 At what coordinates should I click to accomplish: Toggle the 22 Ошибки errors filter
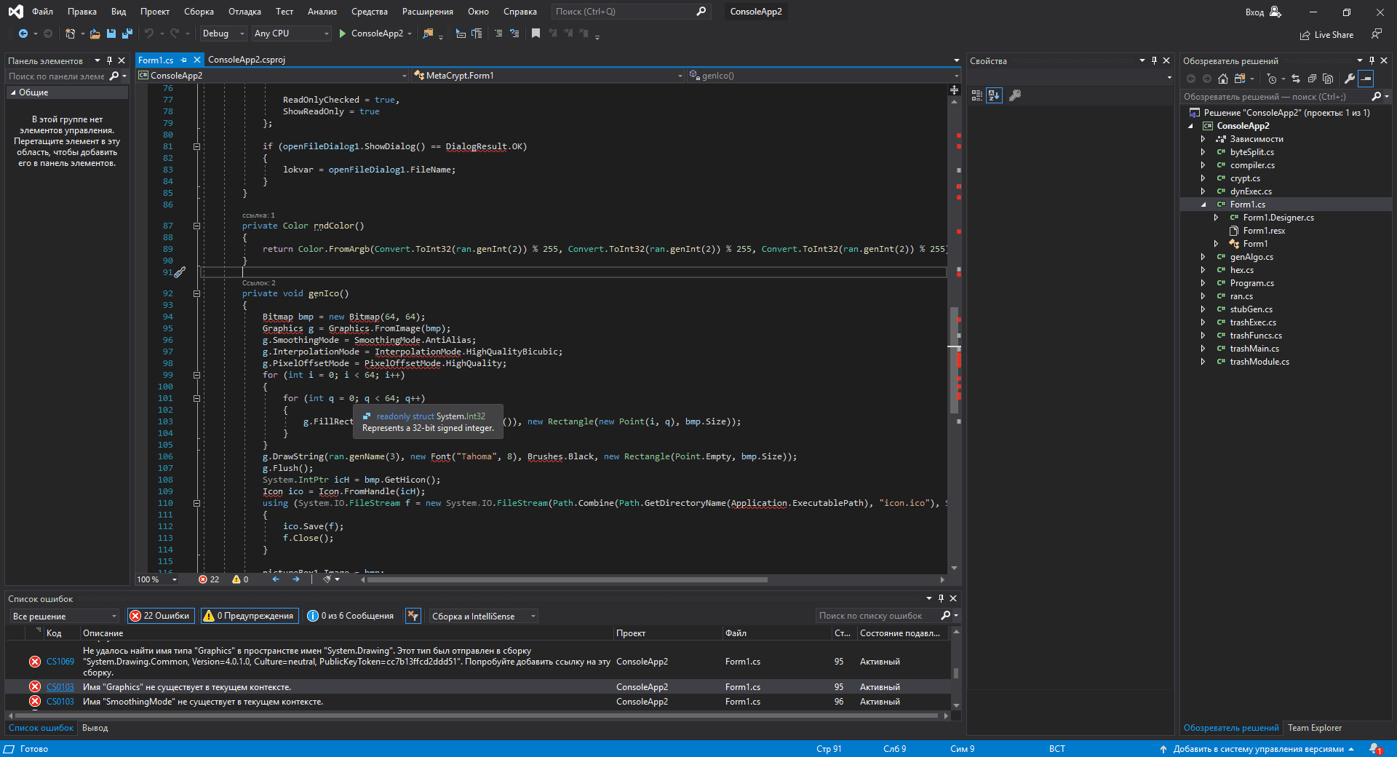(x=160, y=616)
